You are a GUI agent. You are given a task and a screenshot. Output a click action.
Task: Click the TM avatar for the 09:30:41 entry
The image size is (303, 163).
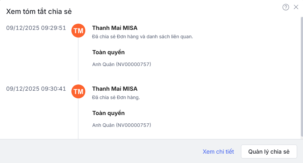(x=78, y=91)
